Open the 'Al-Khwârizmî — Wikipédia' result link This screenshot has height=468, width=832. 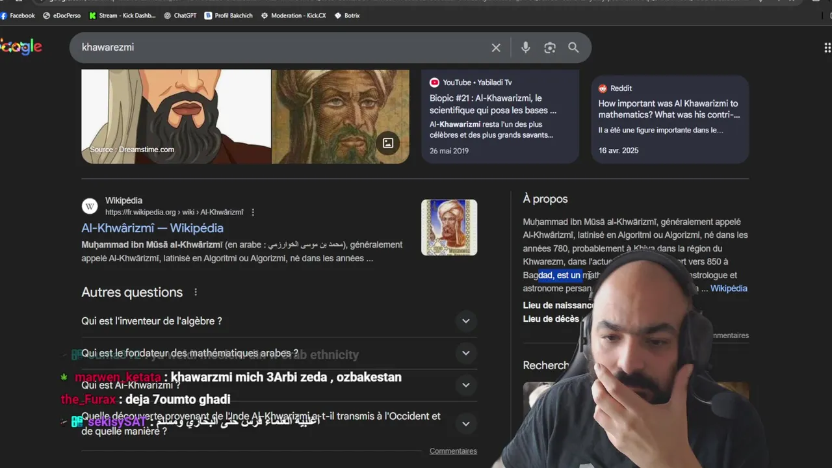click(152, 228)
